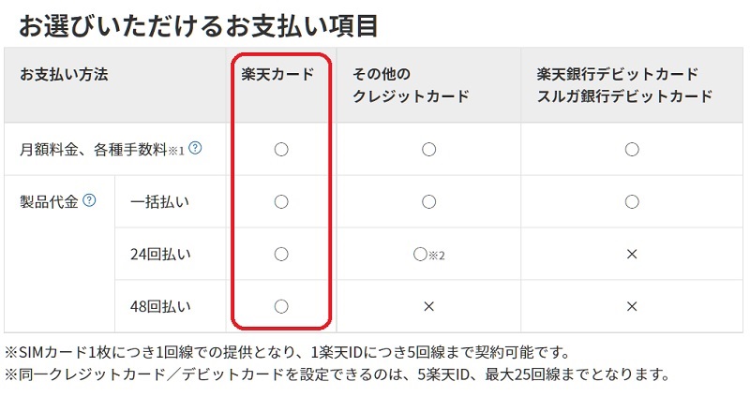
Task: Click circle for 楽天カード 24回払い row
Action: tap(281, 254)
